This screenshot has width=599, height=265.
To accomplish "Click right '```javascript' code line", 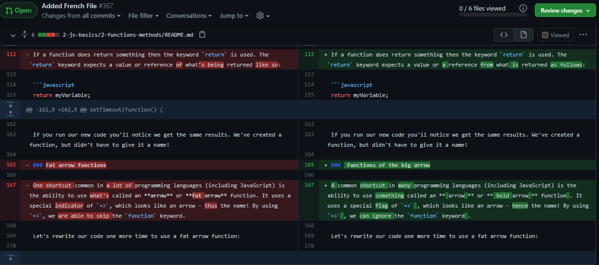I will click(351, 85).
